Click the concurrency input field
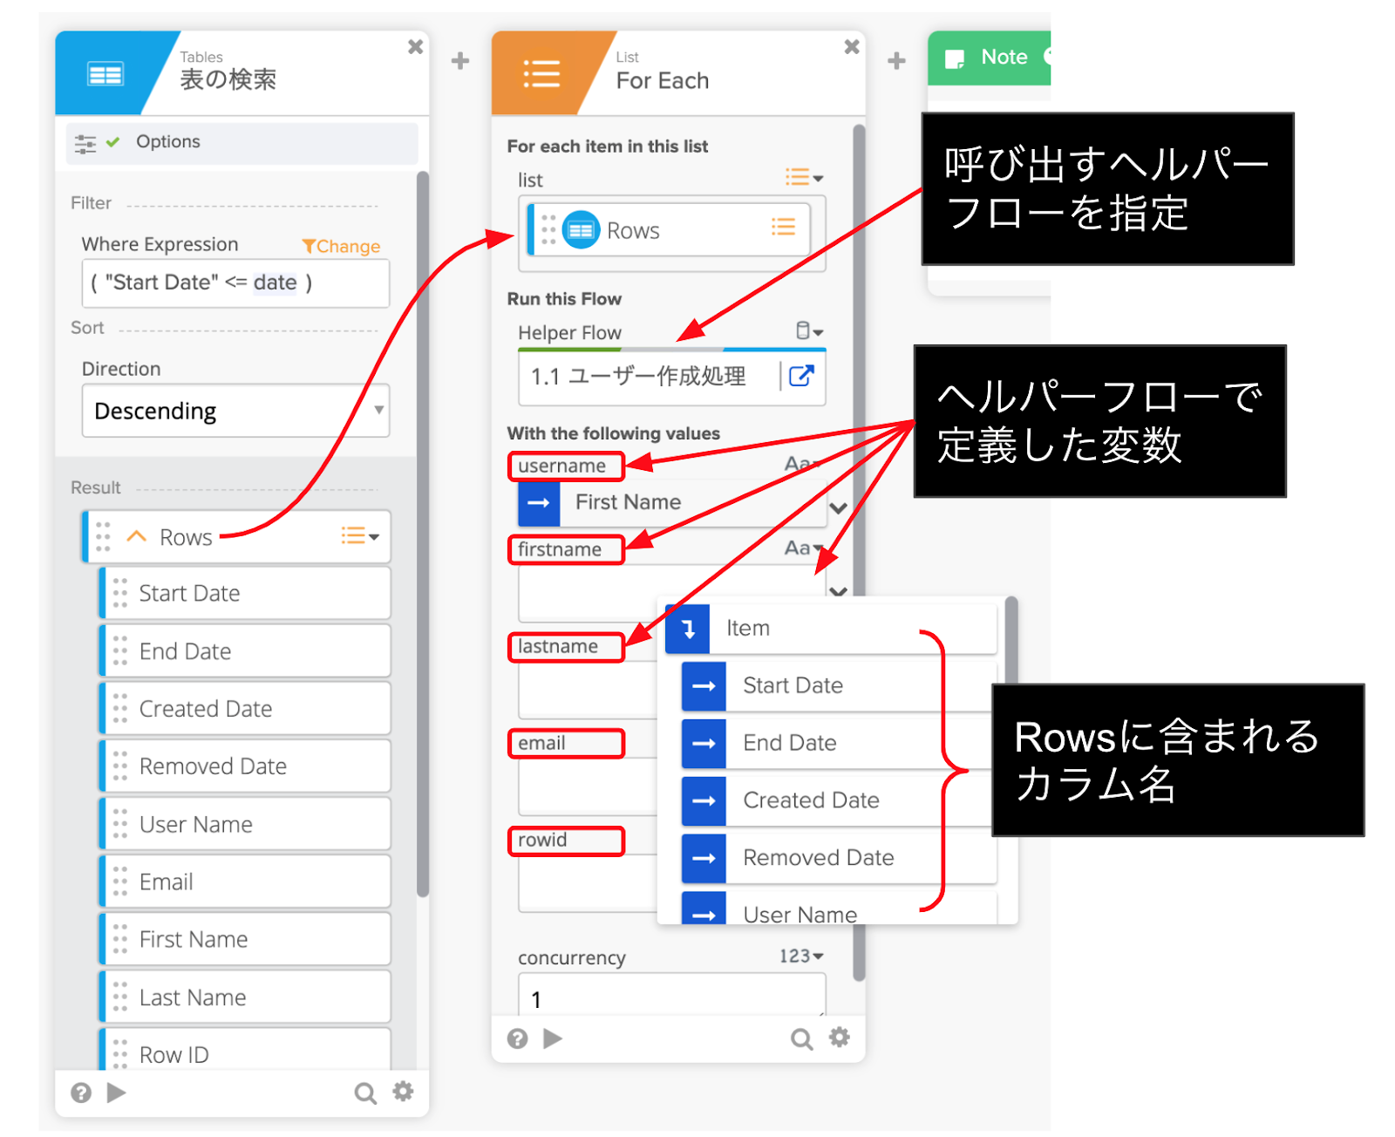 point(671,997)
